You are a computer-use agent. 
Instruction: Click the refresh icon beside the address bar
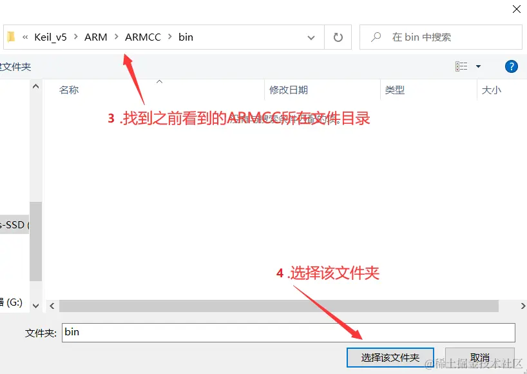click(338, 37)
